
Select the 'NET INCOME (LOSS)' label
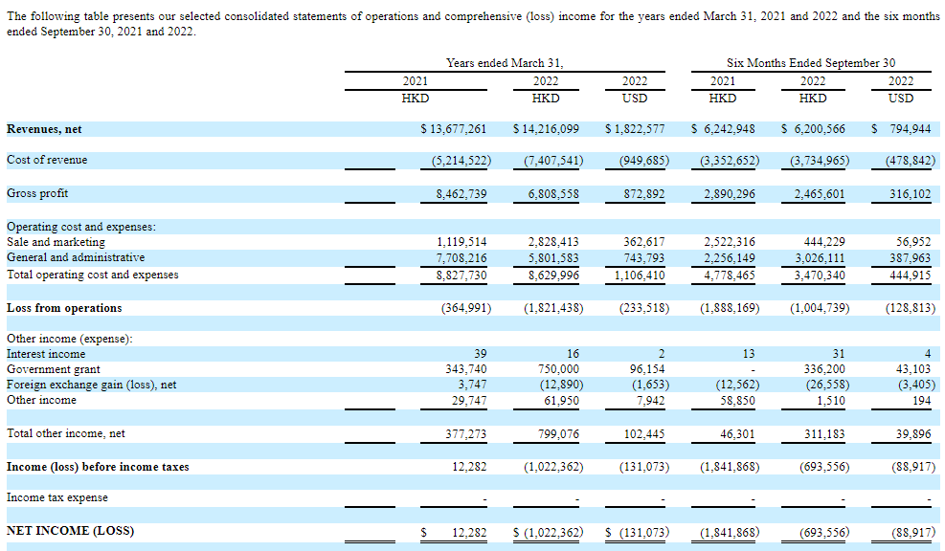[70, 531]
